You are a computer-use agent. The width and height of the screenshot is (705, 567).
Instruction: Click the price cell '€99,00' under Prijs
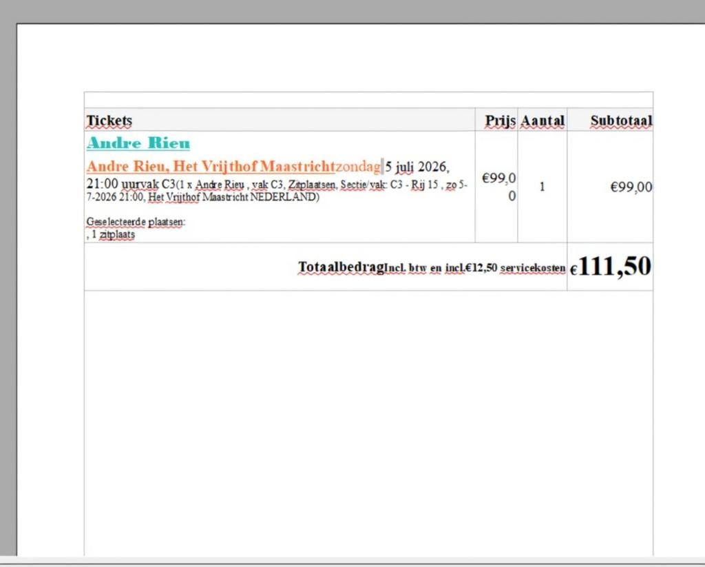498,187
